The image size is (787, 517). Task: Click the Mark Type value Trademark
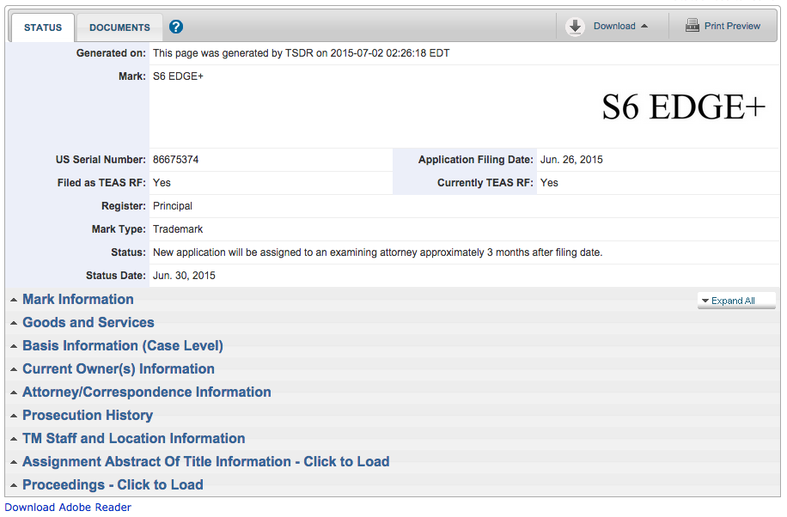click(x=178, y=229)
